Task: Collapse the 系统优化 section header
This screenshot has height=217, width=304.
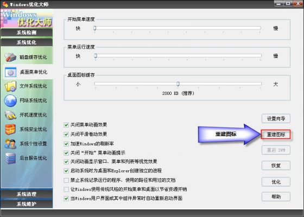Action: pyautogui.click(x=27, y=42)
